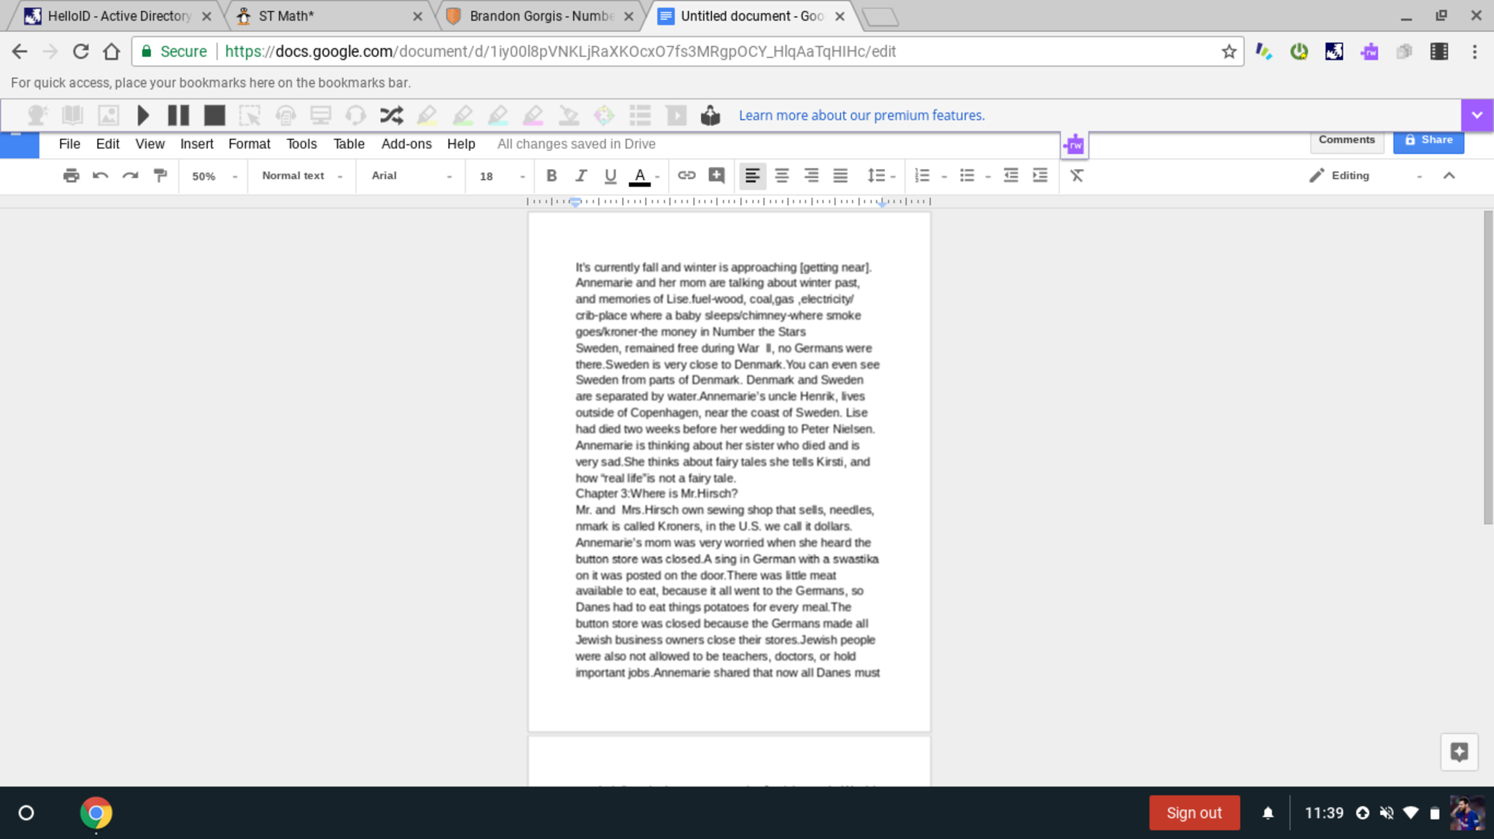
Task: Click the blue Share button
Action: [x=1428, y=140]
